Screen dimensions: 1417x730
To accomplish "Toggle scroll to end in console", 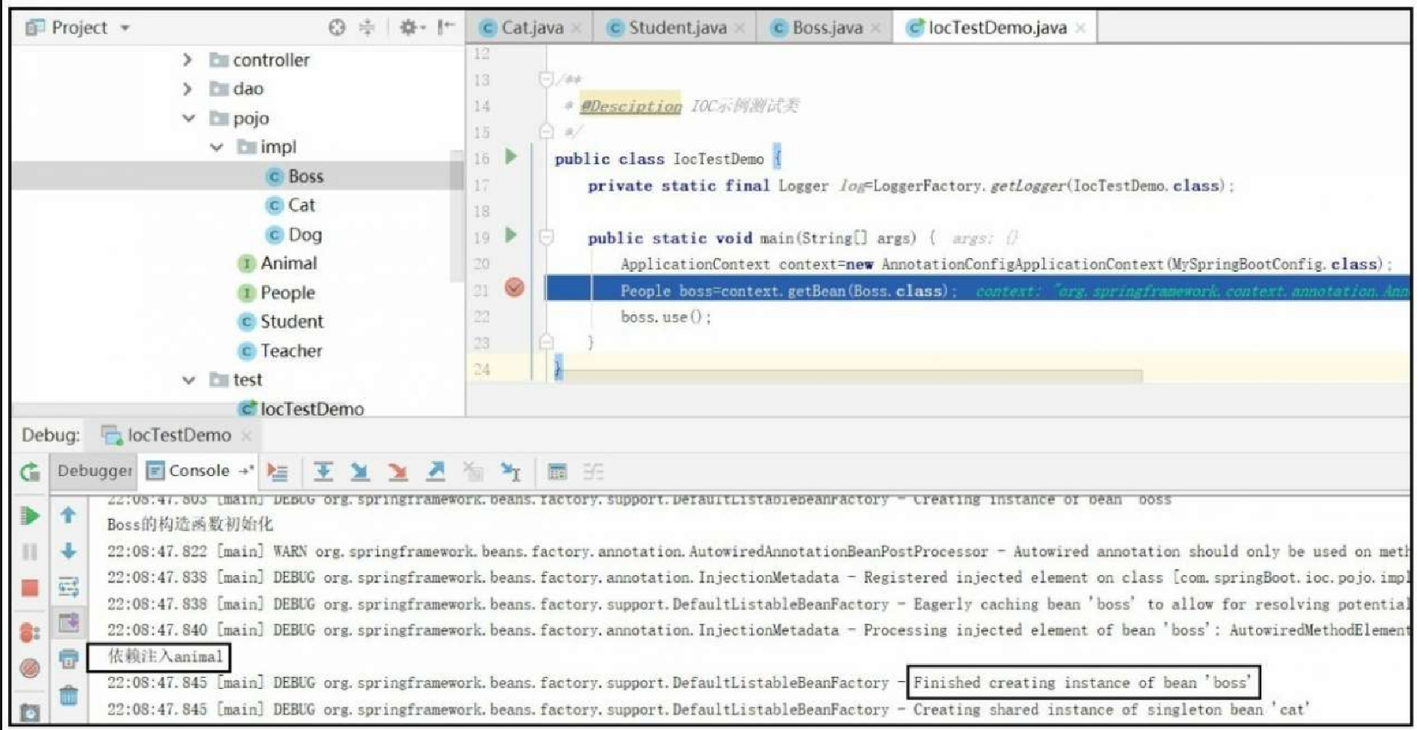I will tap(68, 623).
